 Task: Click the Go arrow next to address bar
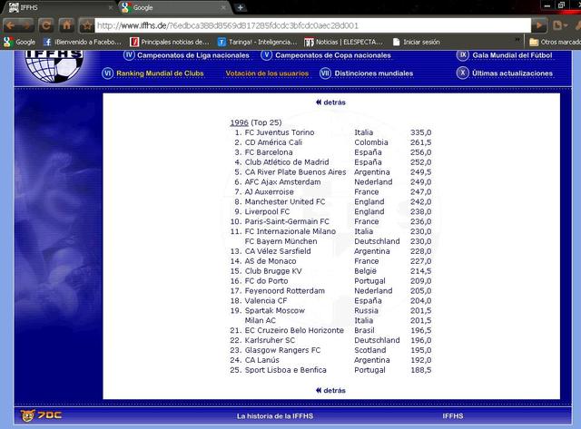[x=539, y=25]
